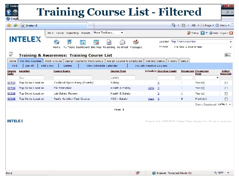Click the Select Deselect column header
This screenshot has width=239, height=179.
point(226,72)
